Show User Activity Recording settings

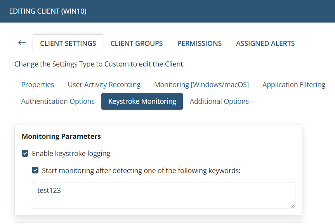(104, 84)
